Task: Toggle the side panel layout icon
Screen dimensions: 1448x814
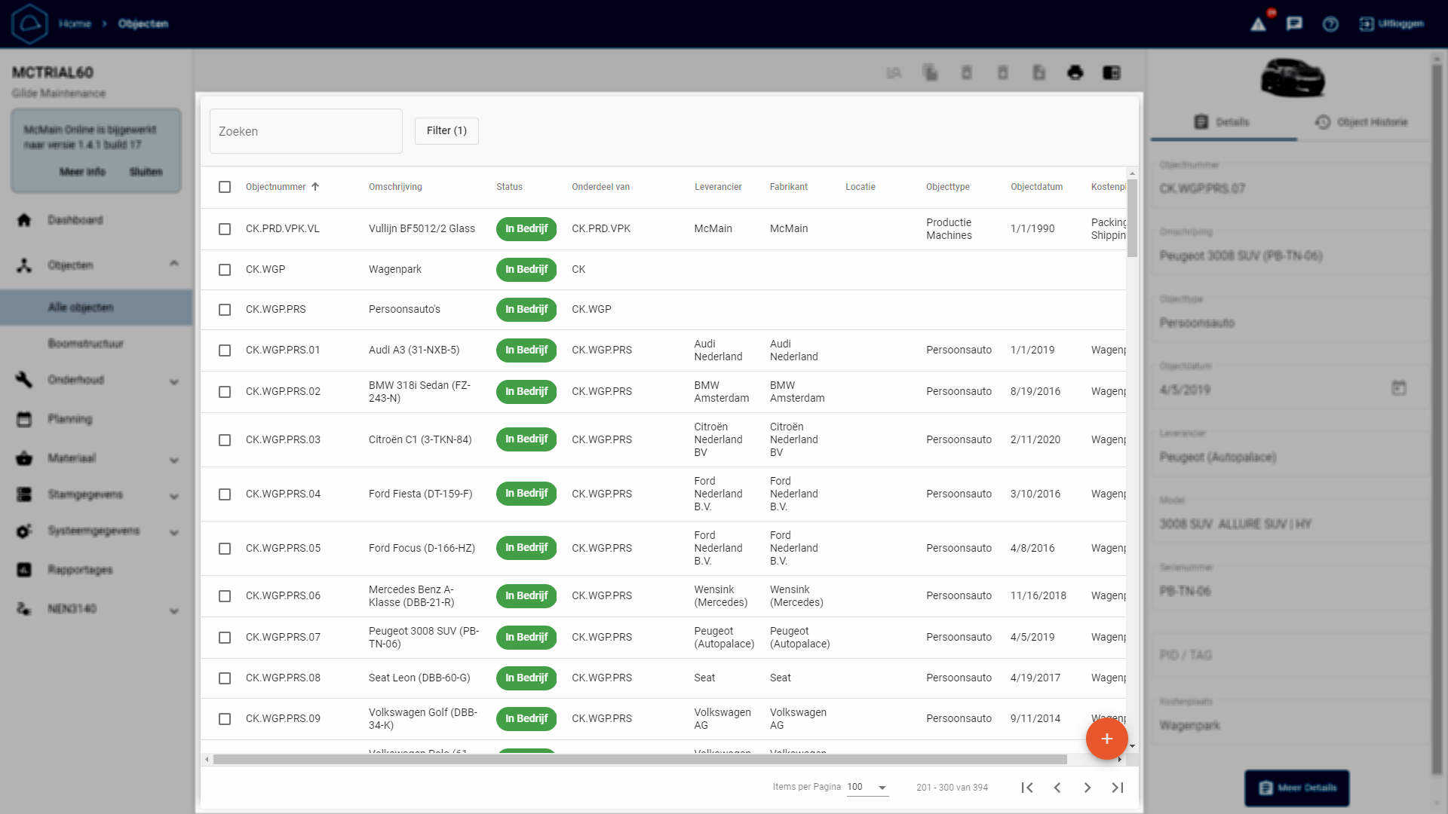Action: tap(1111, 72)
